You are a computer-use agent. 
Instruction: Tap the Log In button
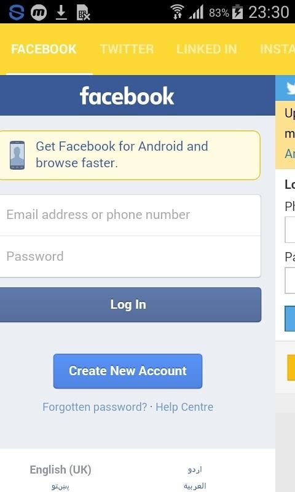pos(130,304)
